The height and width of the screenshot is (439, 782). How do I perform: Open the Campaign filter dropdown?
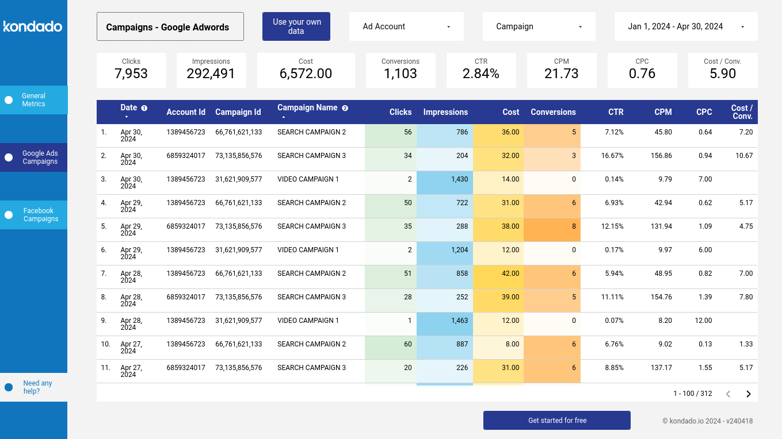pos(539,26)
